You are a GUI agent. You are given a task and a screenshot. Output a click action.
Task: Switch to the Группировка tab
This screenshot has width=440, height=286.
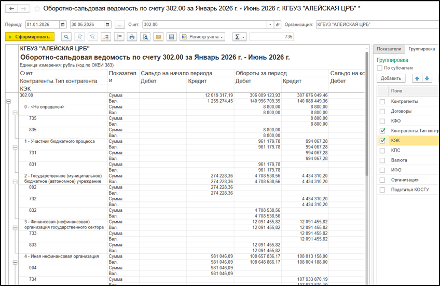(x=421, y=49)
